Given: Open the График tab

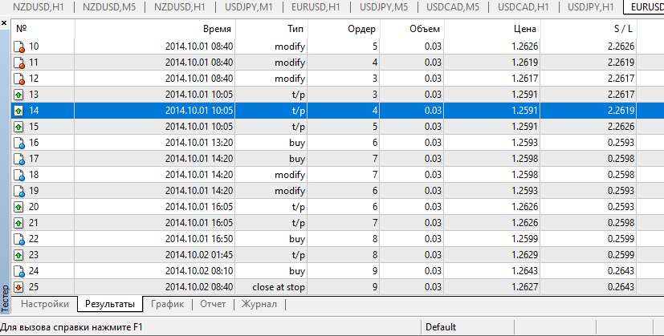Looking at the screenshot, I should click(x=167, y=304).
